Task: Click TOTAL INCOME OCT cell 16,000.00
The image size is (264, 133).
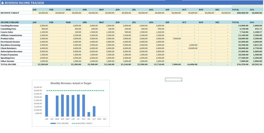Action: [x=190, y=64]
